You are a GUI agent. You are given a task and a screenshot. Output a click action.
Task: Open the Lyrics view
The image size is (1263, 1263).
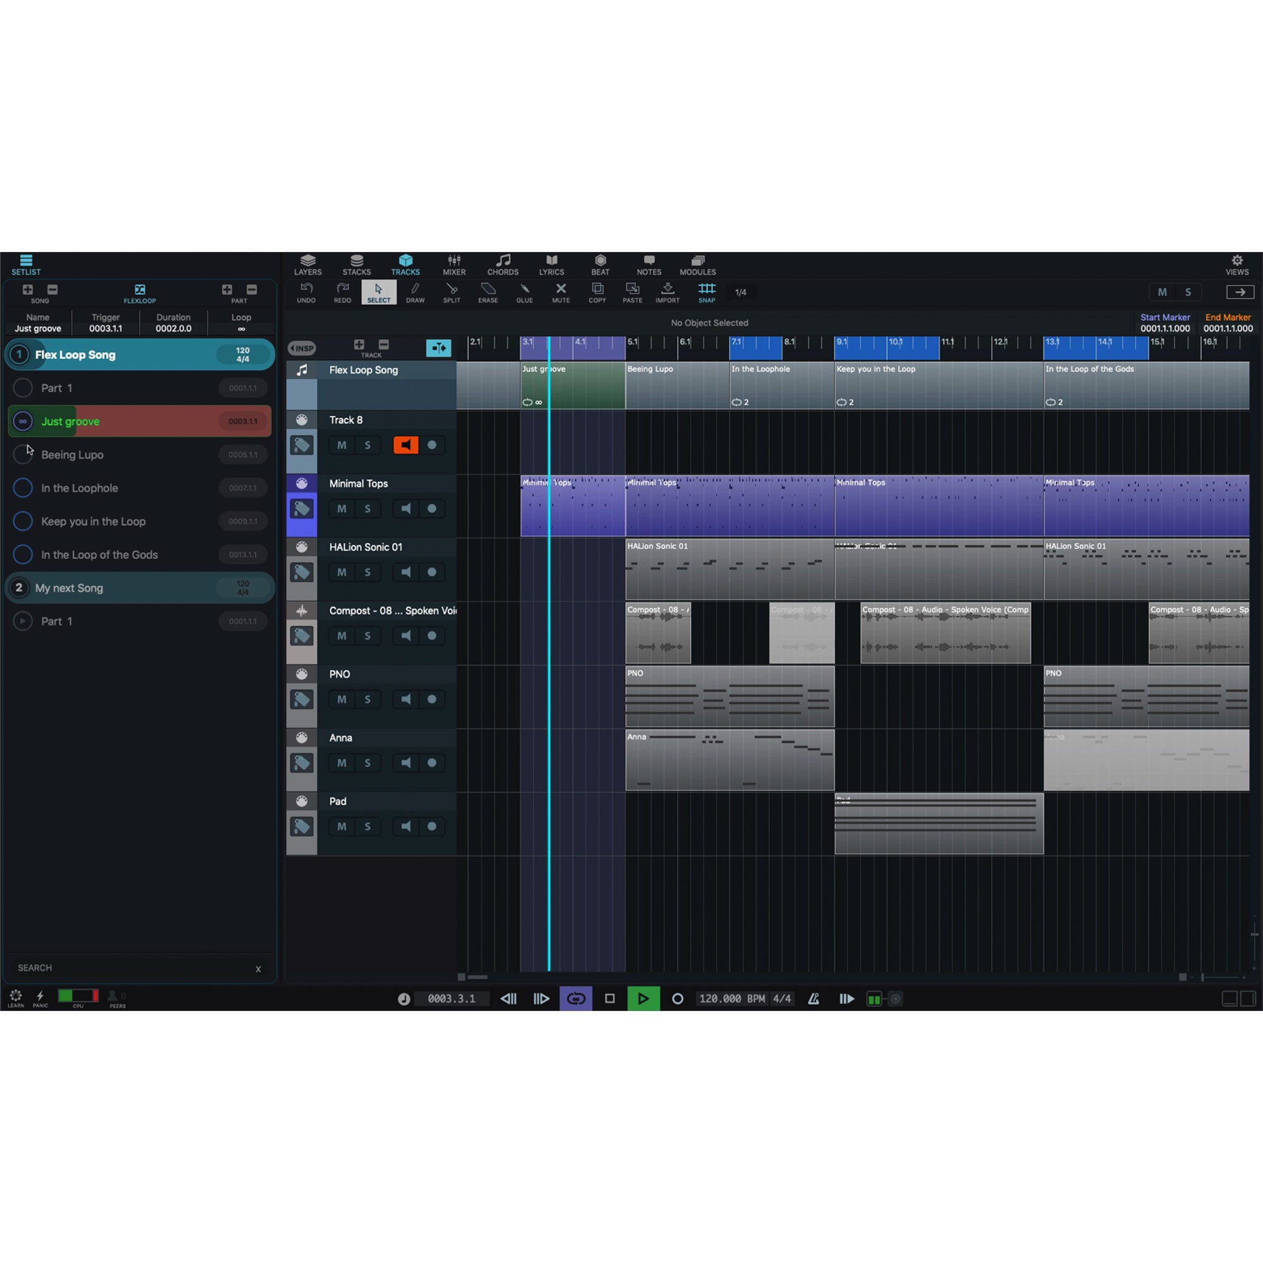pyautogui.click(x=551, y=264)
